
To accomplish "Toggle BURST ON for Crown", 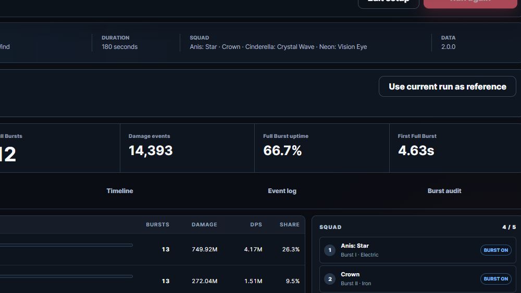I will 496,279.
